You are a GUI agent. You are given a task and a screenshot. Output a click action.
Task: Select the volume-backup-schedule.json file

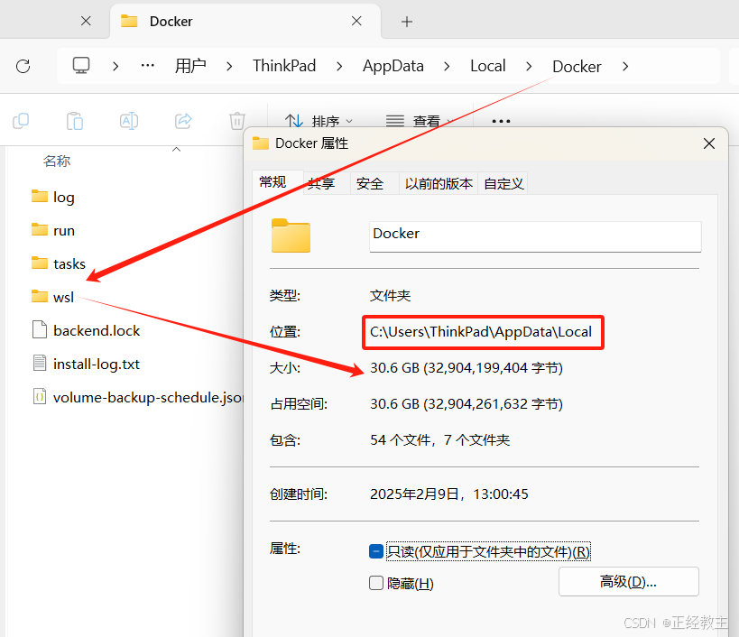137,397
